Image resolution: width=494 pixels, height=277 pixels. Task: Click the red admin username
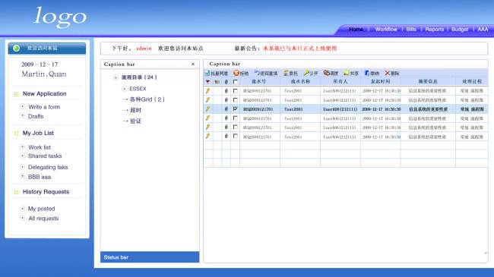pyautogui.click(x=144, y=49)
